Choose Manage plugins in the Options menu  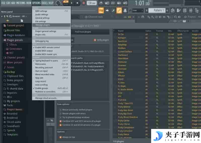pos(51,25)
